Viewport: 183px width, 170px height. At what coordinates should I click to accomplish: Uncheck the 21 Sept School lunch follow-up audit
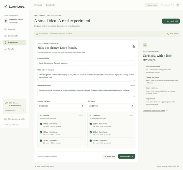point(91,124)
